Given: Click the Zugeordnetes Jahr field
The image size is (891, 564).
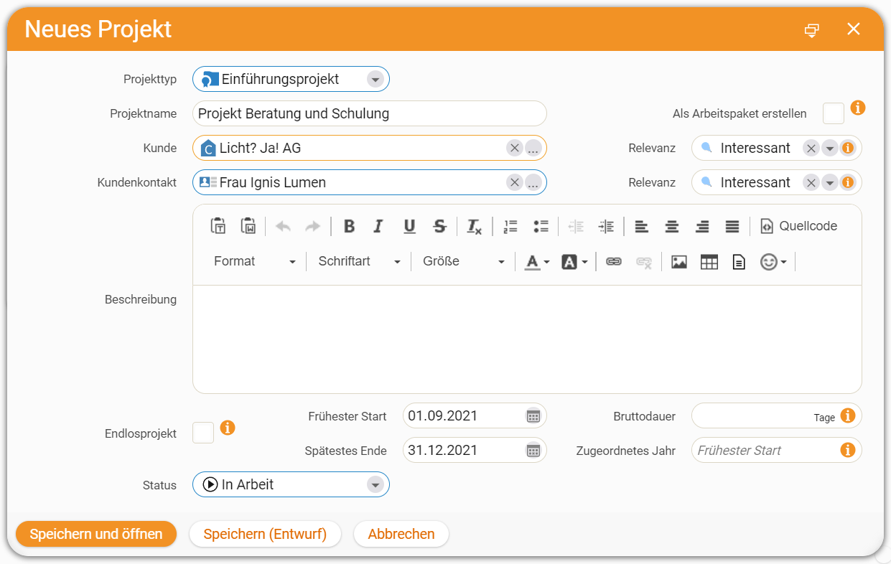Looking at the screenshot, I should click(x=776, y=450).
